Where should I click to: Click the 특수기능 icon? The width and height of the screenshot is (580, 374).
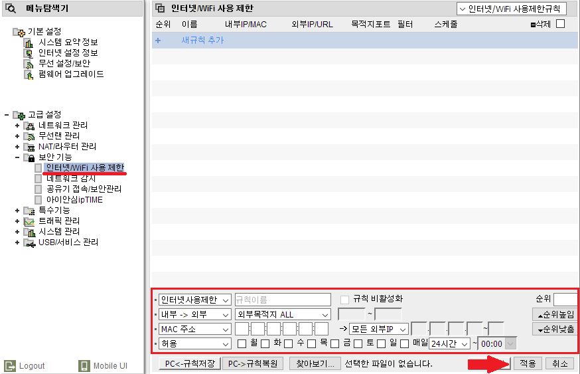(x=29, y=211)
